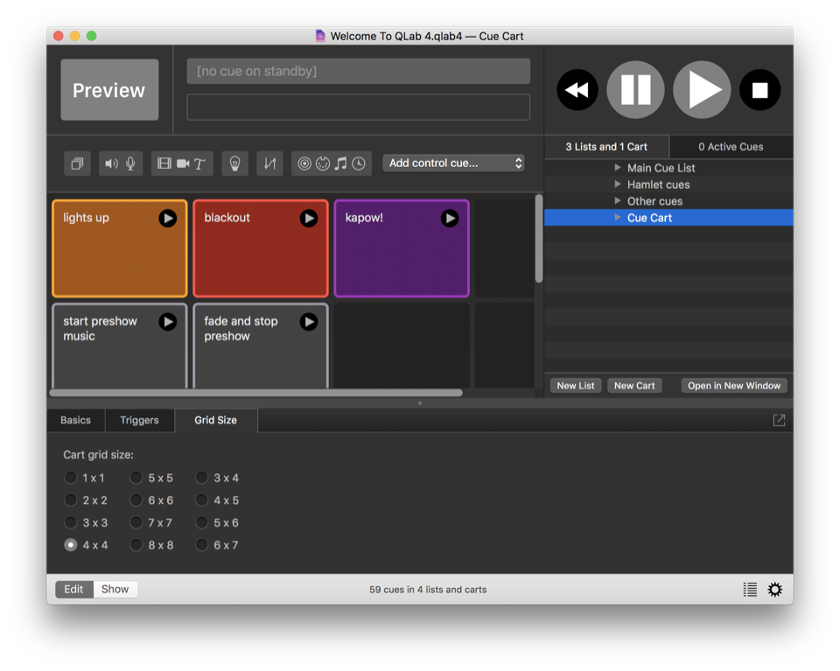Pick the 4 x 5 grid size radio button
The height and width of the screenshot is (671, 840).
(x=202, y=500)
